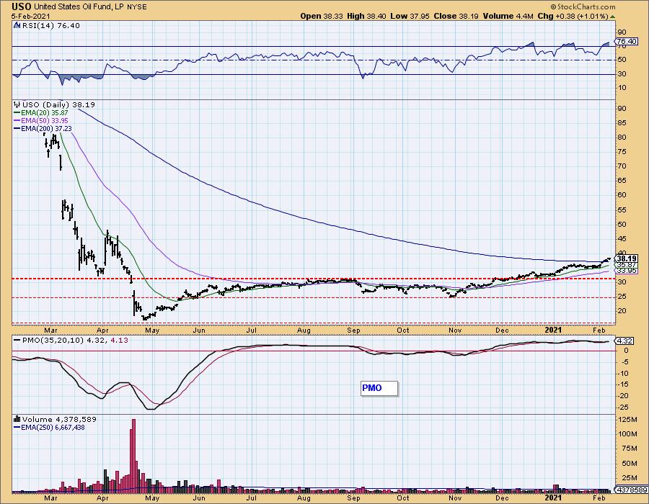The height and width of the screenshot is (504, 649).
Task: Click the USO (Daily) 38.19 legend
Action: [58, 105]
